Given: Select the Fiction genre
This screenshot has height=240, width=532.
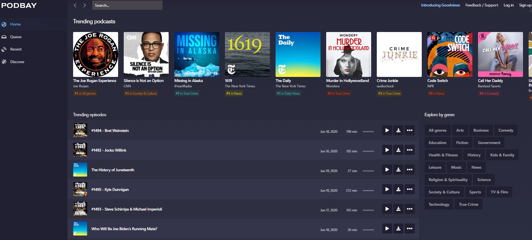Looking at the screenshot, I should [462, 143].
